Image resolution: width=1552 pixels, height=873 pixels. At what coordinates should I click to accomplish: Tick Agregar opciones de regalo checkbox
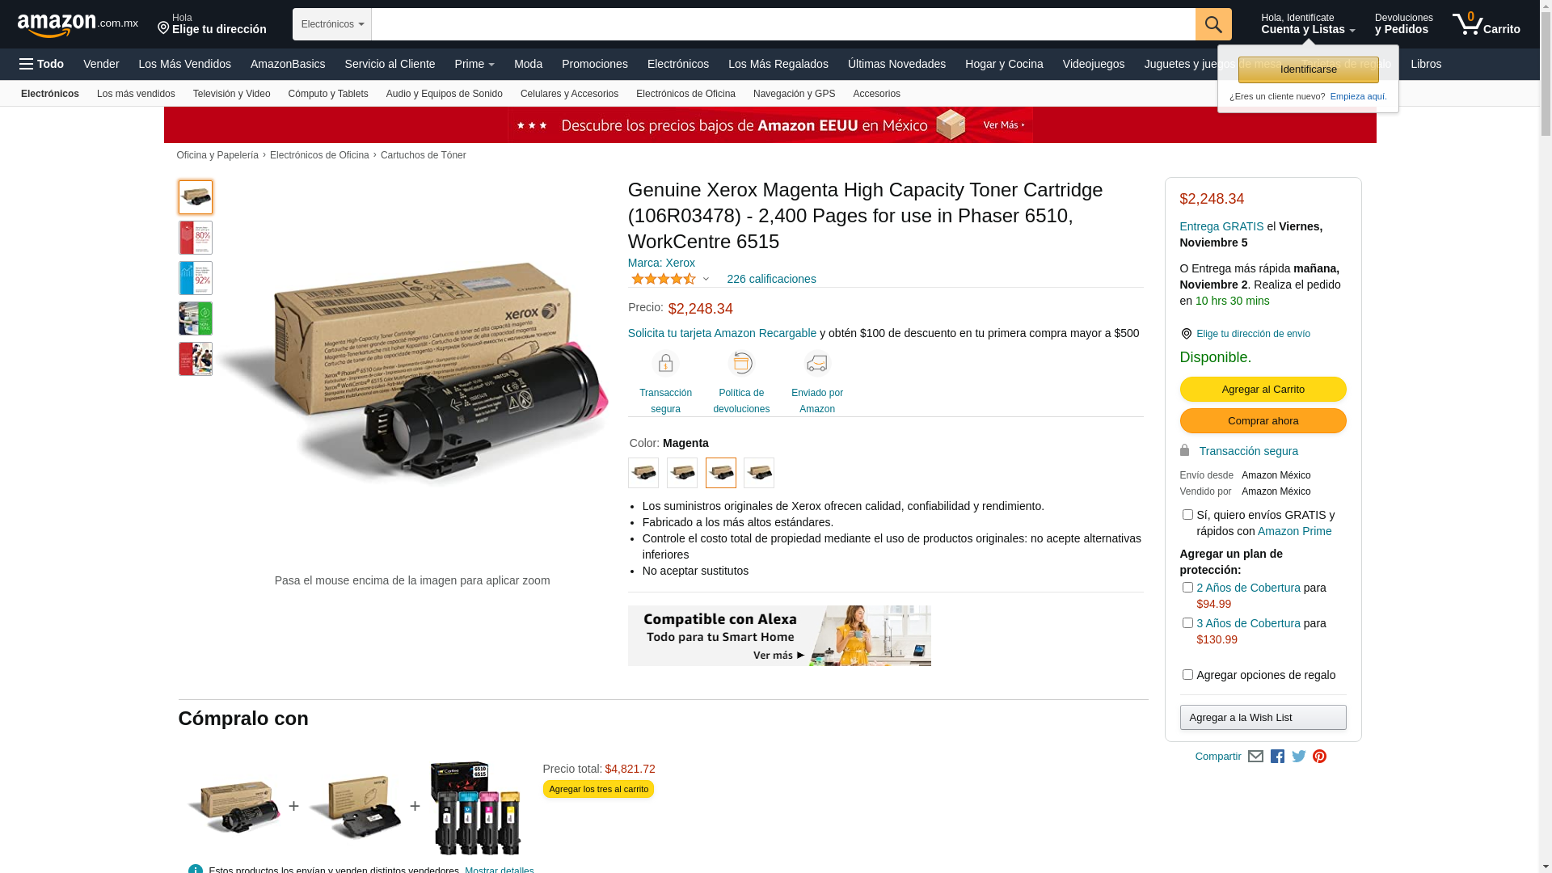click(1187, 675)
